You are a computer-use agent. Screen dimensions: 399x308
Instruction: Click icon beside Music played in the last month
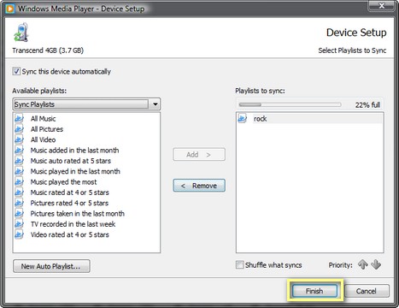(x=19, y=171)
